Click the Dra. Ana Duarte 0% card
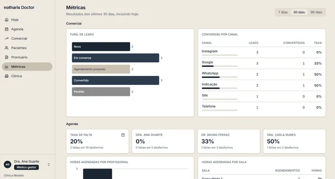 (163, 141)
